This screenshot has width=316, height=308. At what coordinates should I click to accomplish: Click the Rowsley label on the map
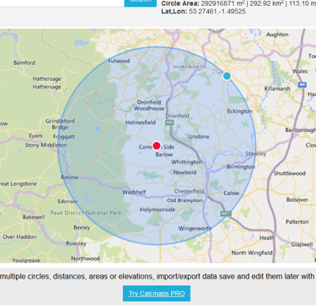pyautogui.click(x=76, y=243)
